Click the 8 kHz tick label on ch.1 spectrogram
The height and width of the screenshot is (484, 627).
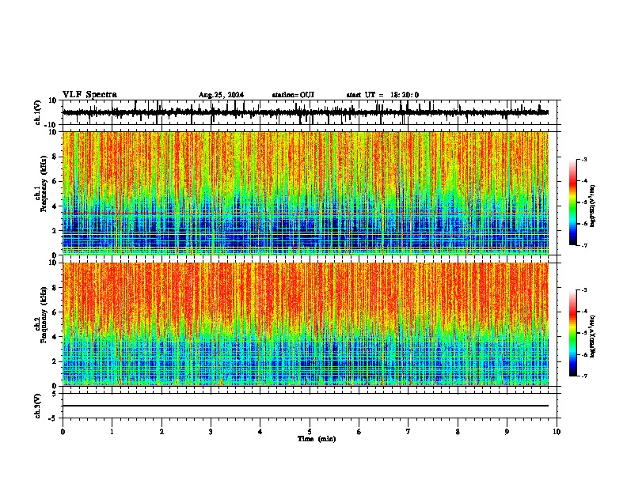click(x=55, y=157)
